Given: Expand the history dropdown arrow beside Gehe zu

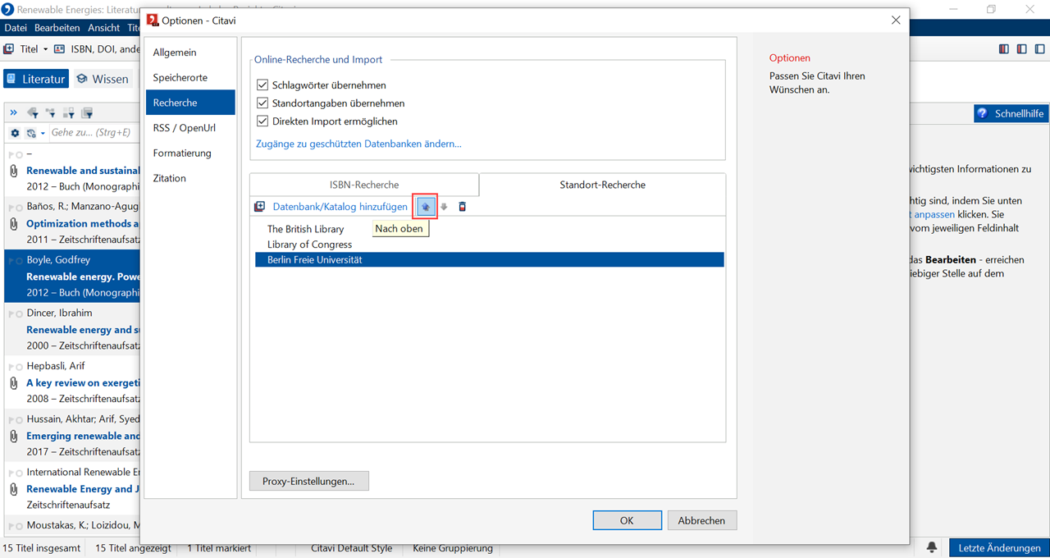Looking at the screenshot, I should click(x=42, y=133).
